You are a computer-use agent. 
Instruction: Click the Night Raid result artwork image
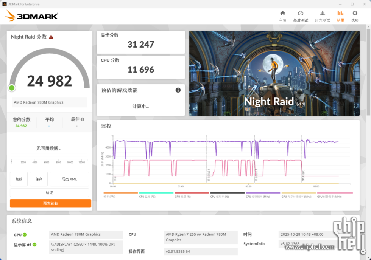point(274,73)
